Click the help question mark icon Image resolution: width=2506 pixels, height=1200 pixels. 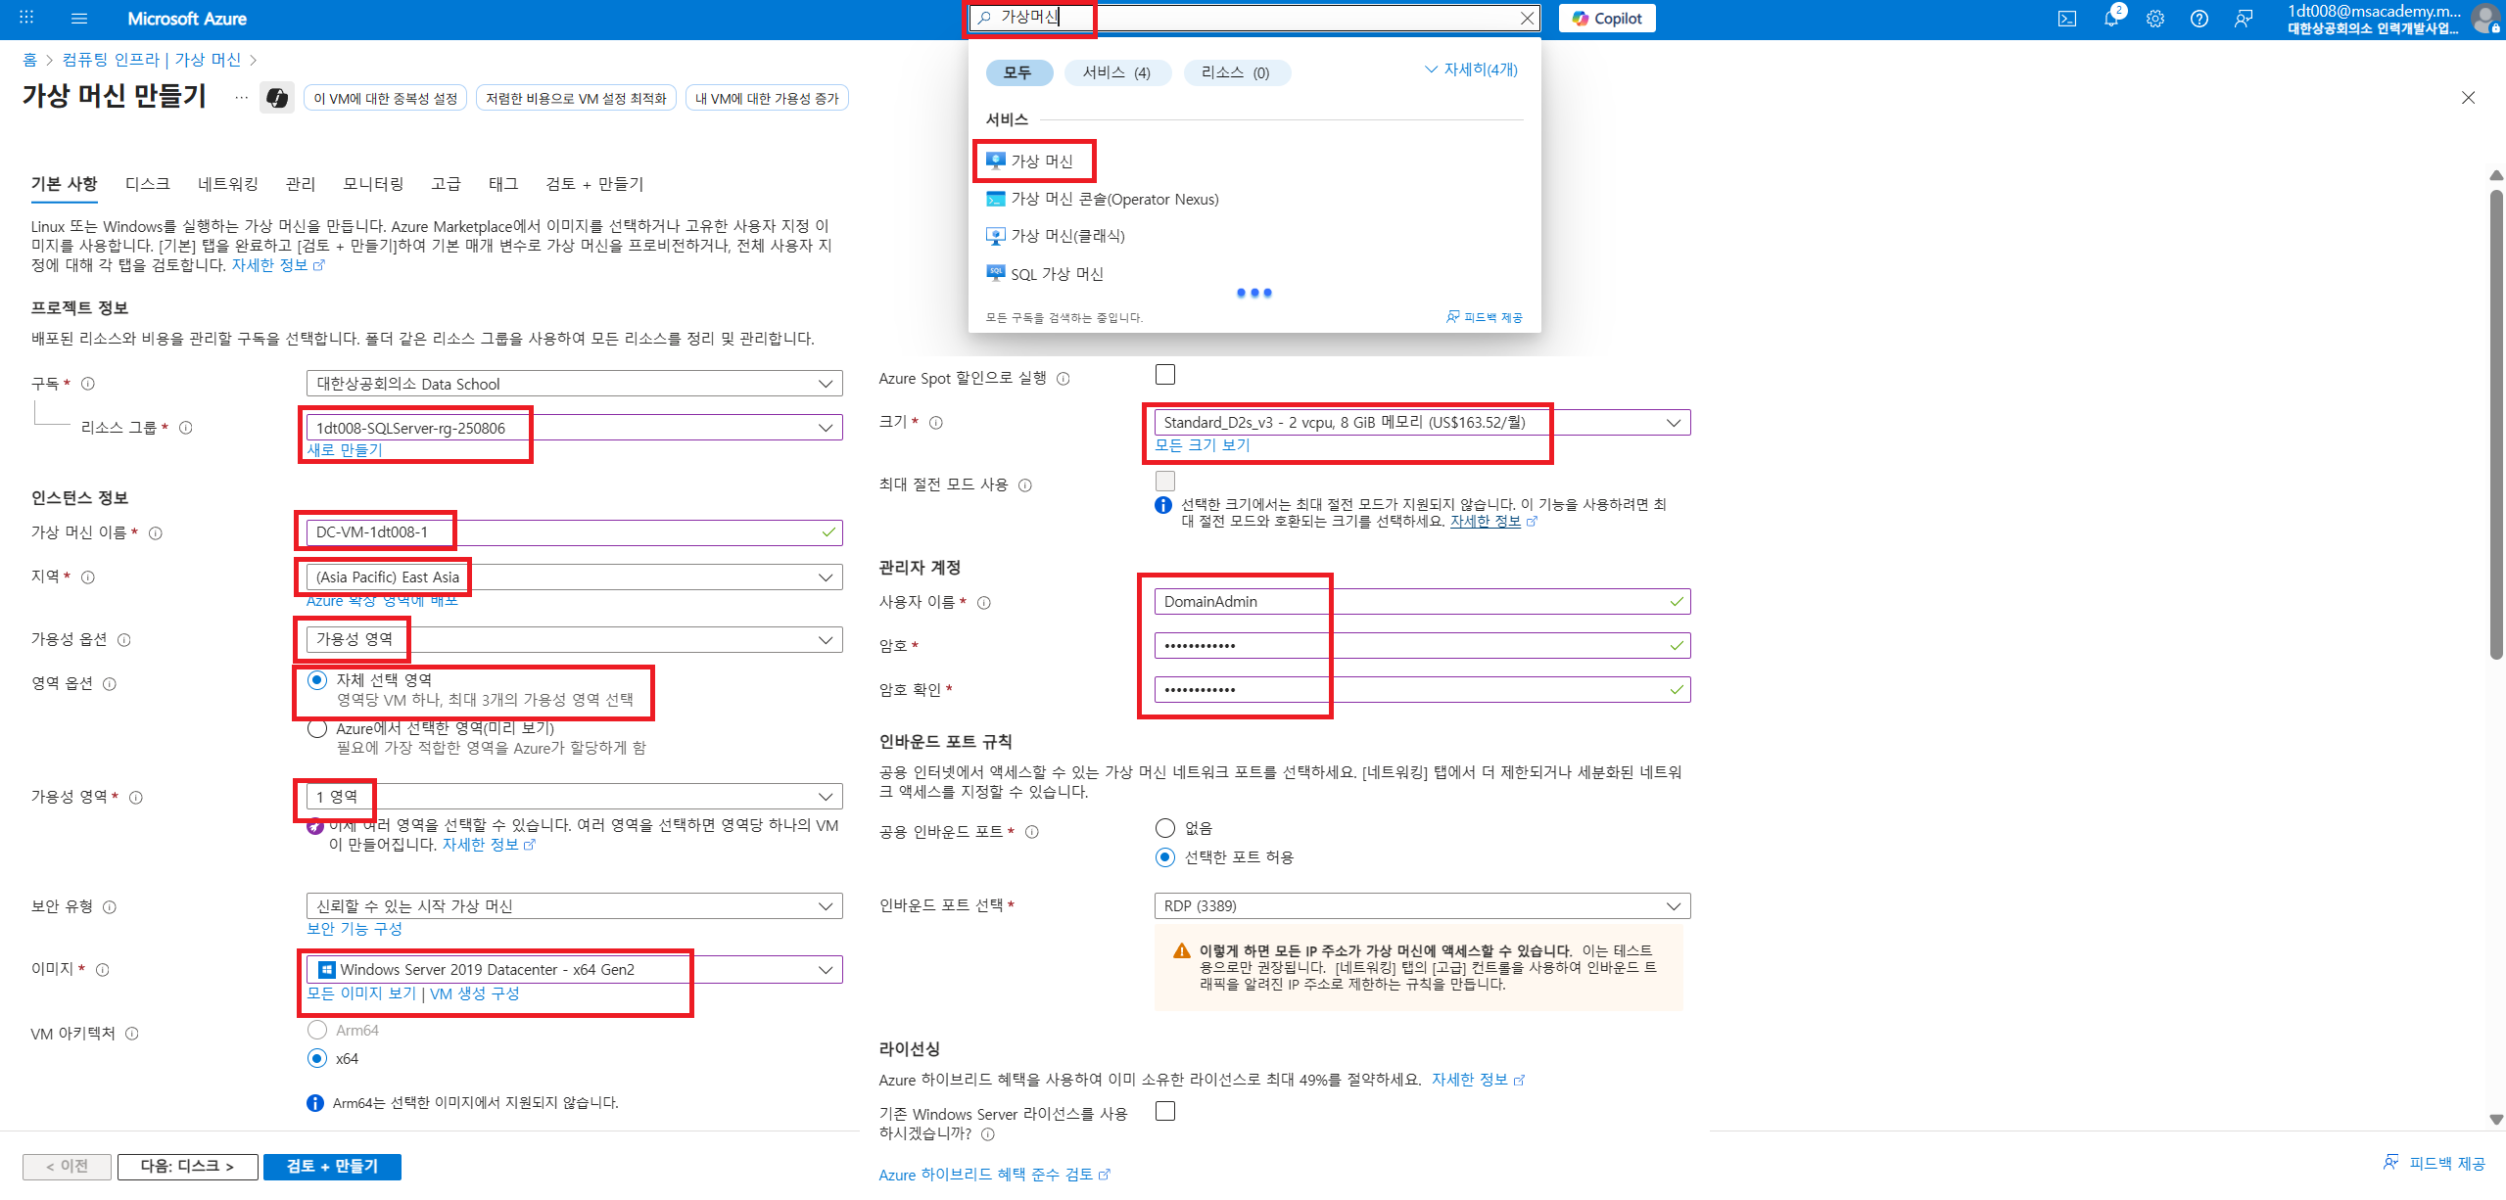click(2199, 19)
